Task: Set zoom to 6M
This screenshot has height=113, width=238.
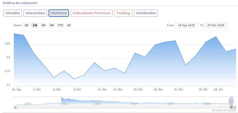Action: pyautogui.click(x=52, y=25)
